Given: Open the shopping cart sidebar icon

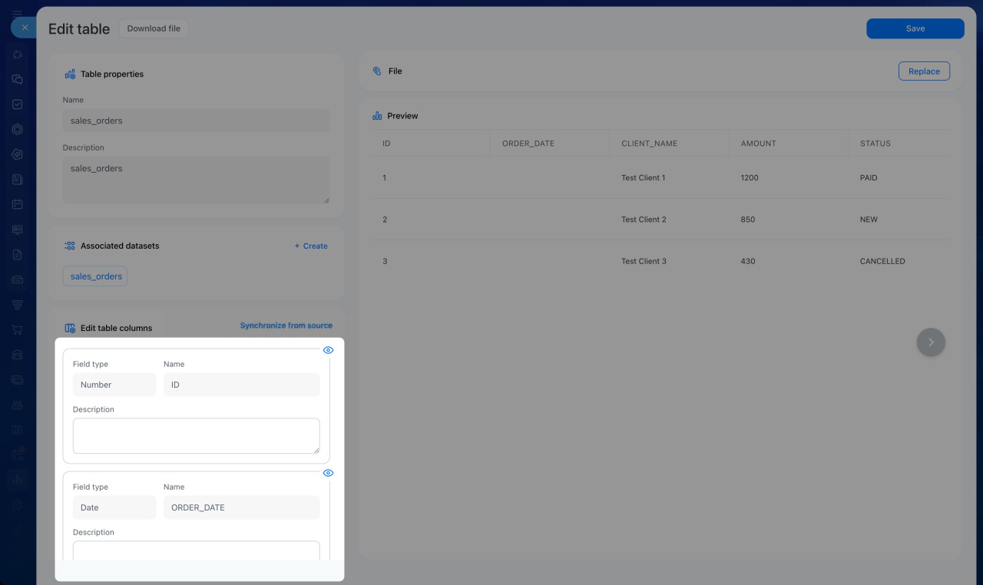Looking at the screenshot, I should click(18, 329).
